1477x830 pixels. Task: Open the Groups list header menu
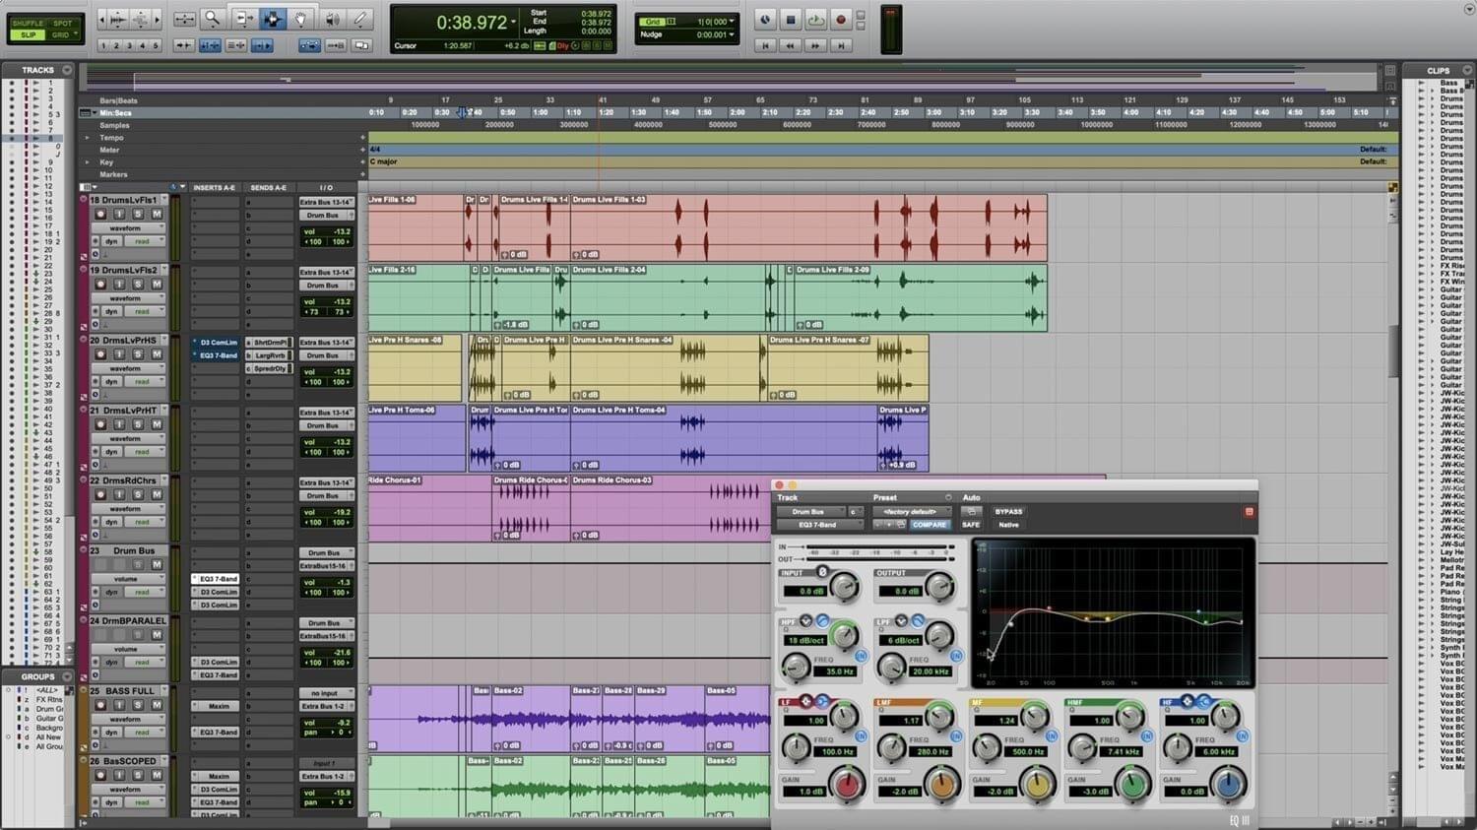pos(67,677)
